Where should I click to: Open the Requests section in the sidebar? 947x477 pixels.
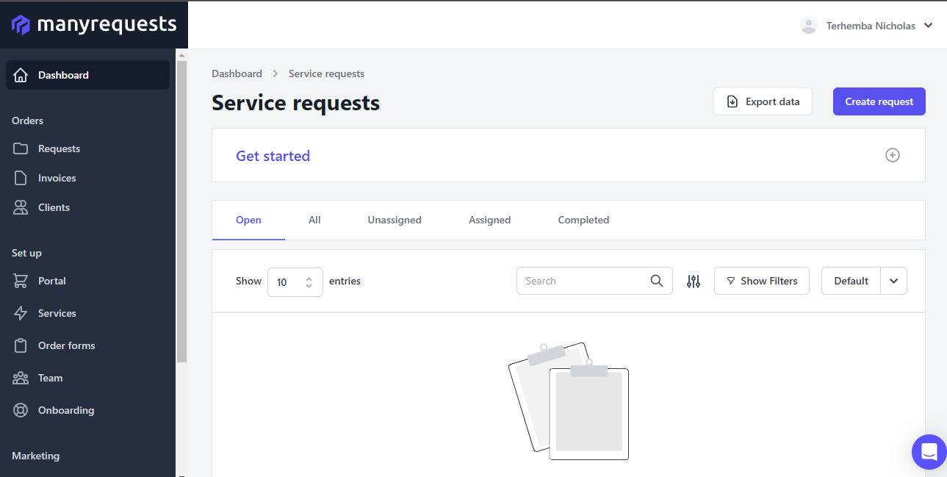coord(21,148)
